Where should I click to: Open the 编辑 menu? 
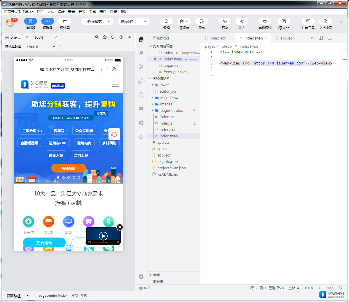[61, 12]
